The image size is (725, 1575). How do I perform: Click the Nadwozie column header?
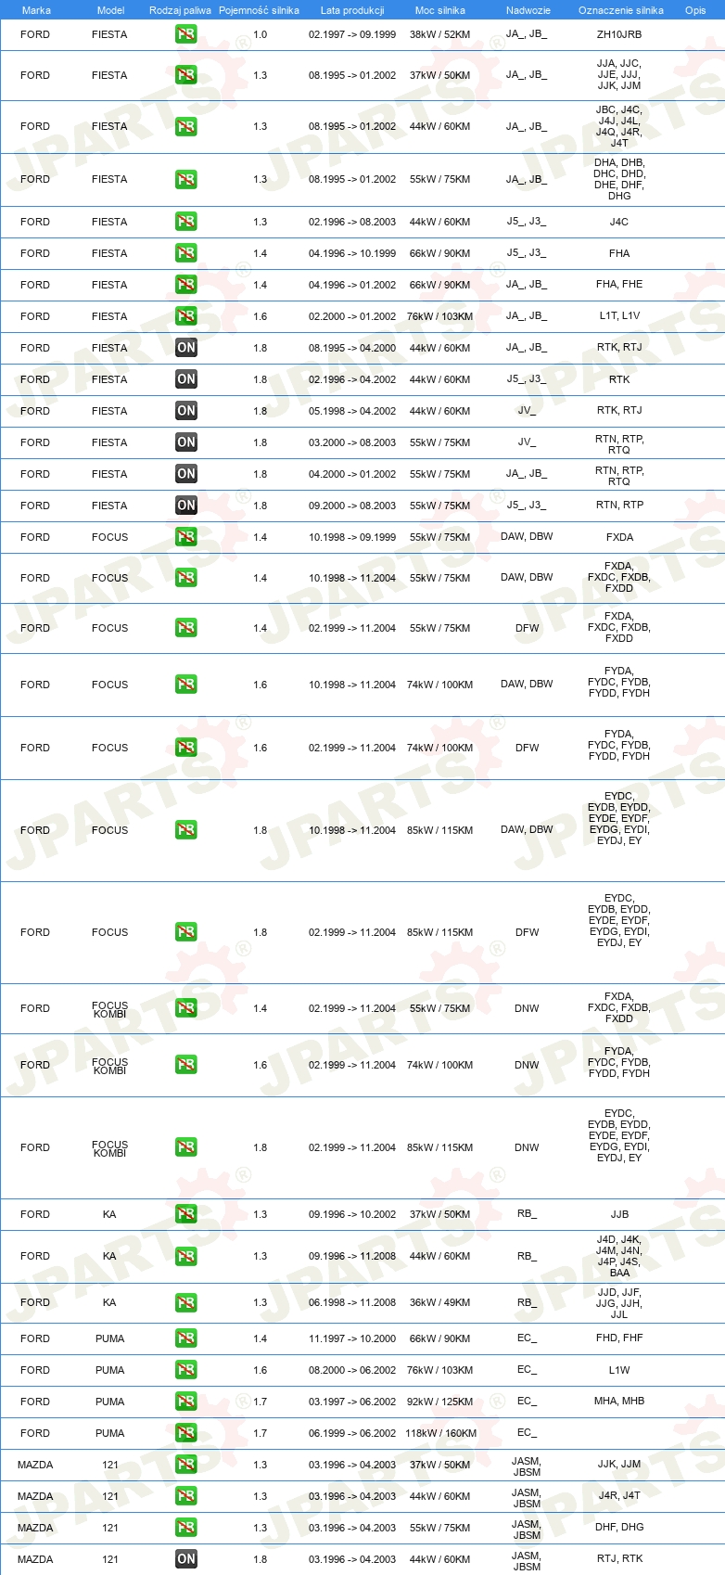tap(528, 10)
